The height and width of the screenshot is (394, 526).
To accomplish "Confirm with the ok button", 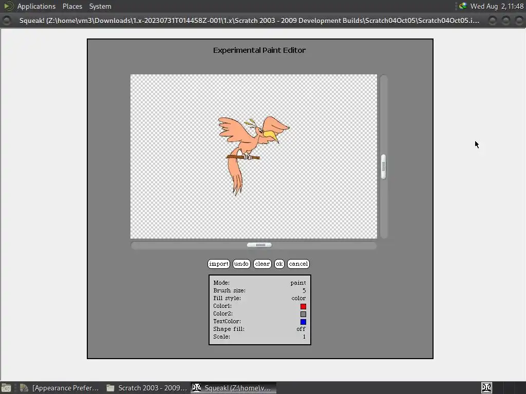I will tap(279, 264).
